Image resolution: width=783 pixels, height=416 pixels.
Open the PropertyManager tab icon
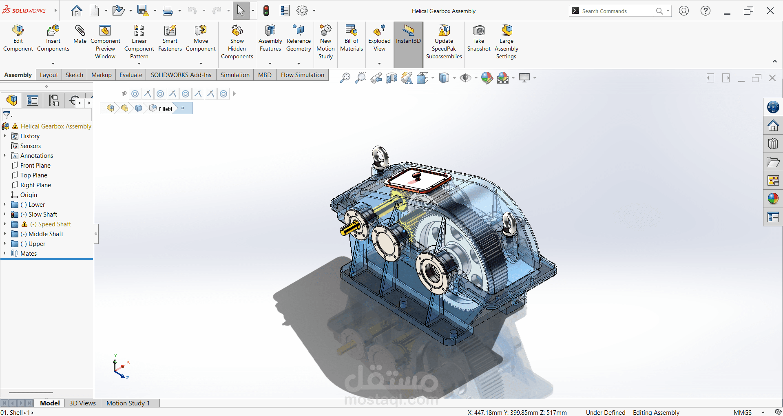[x=33, y=100]
